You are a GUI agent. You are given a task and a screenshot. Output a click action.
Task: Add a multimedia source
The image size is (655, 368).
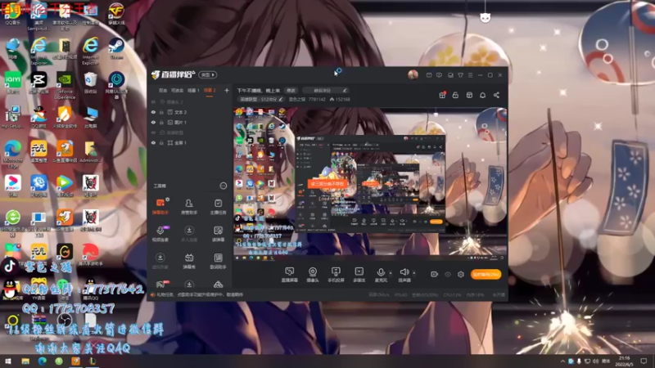point(359,275)
